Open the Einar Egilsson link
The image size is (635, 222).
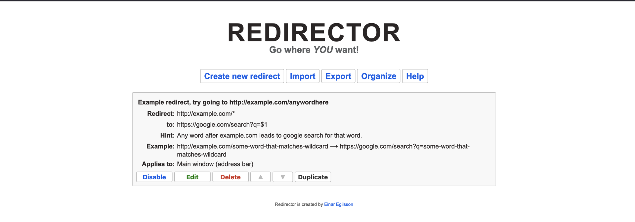[338, 204]
